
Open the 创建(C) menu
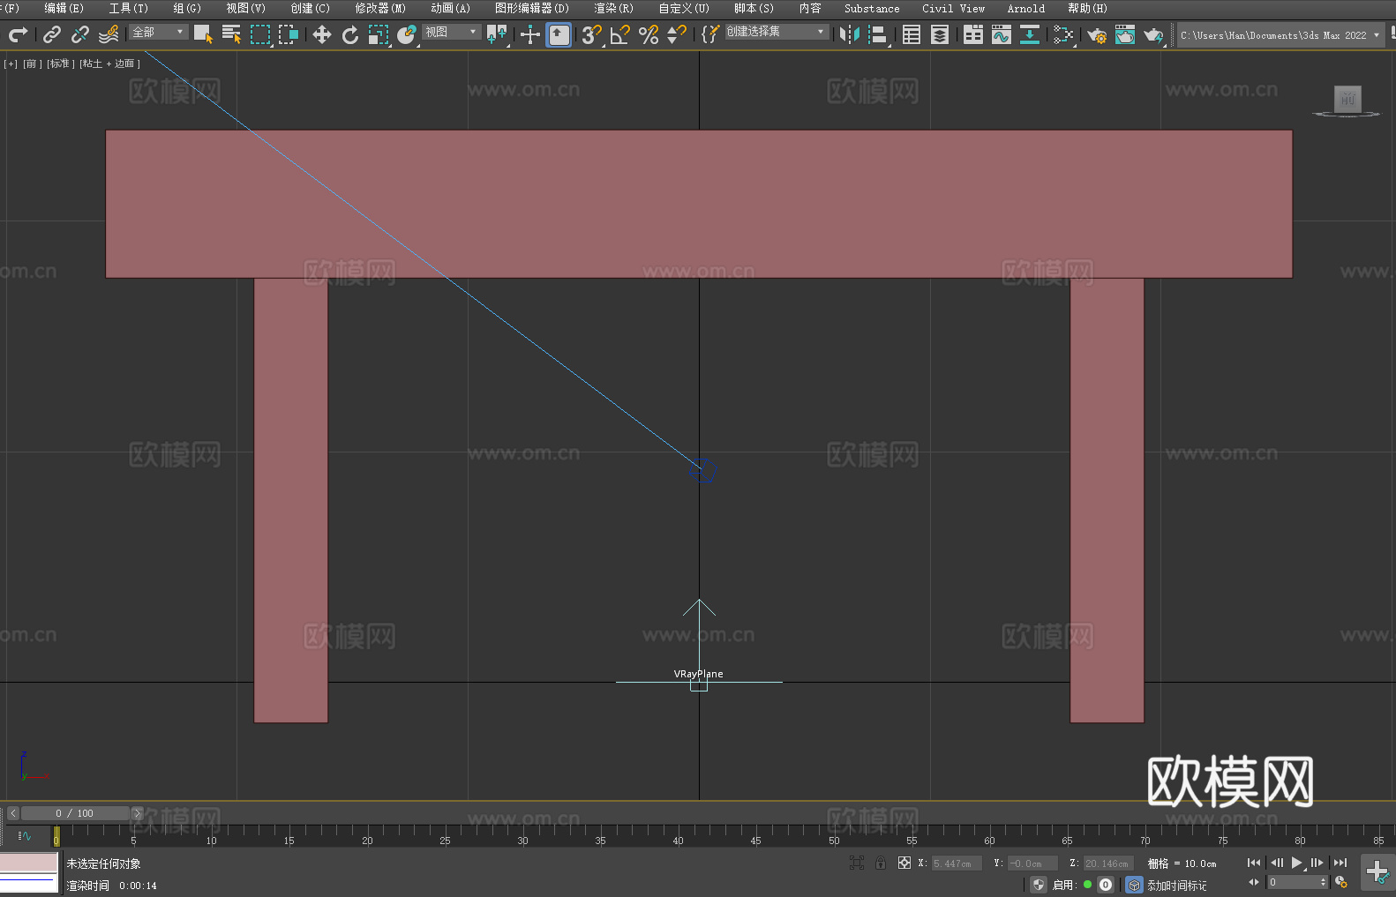(311, 8)
